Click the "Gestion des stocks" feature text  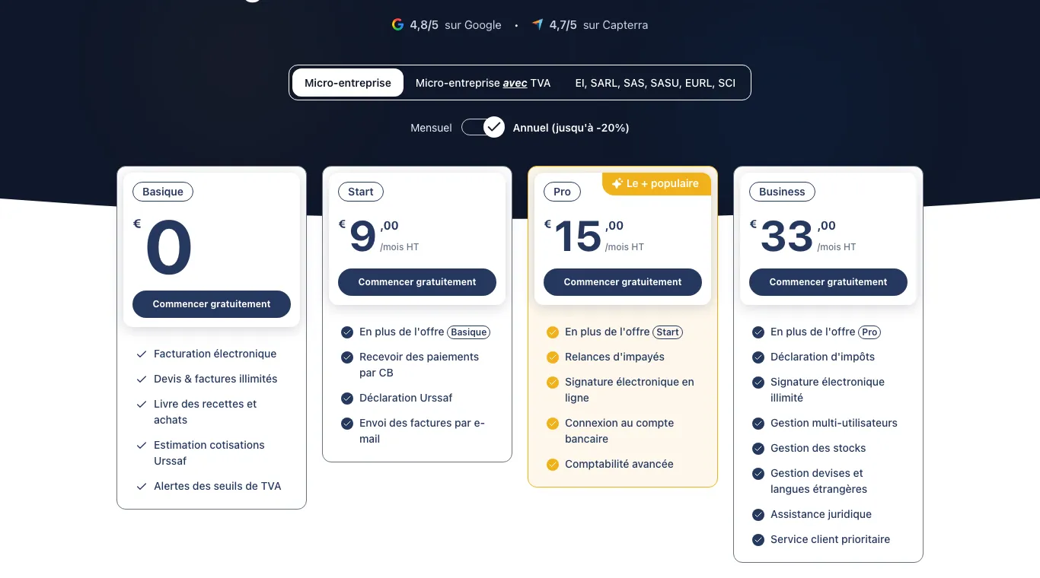click(818, 448)
